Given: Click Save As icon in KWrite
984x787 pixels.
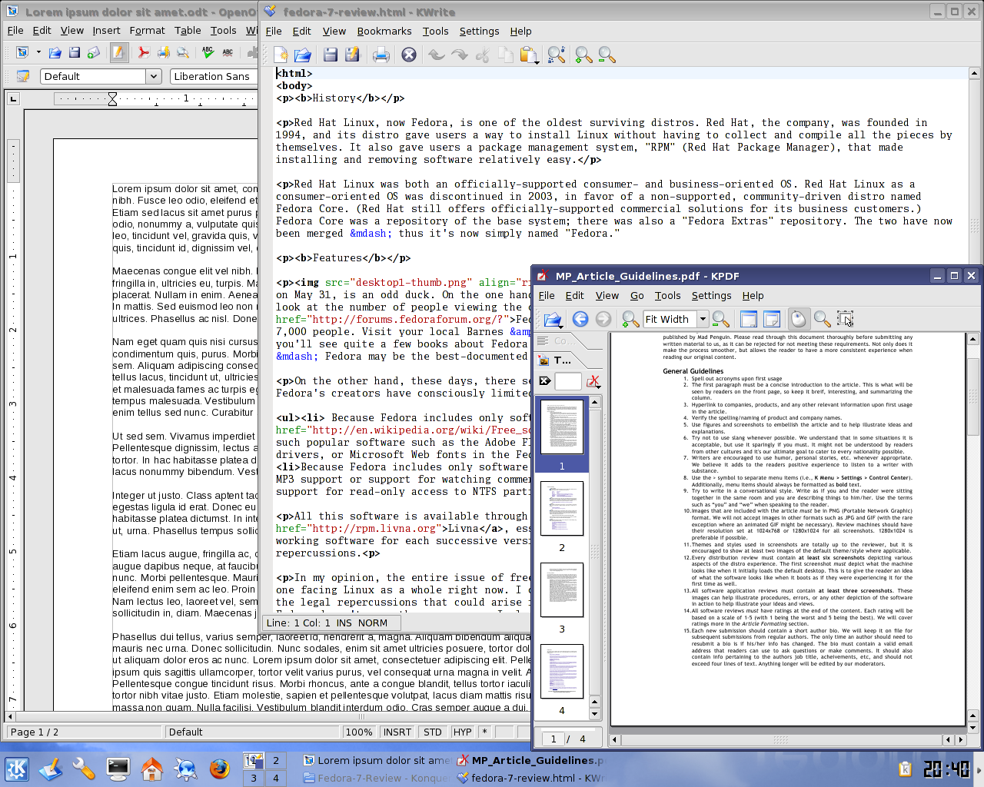Looking at the screenshot, I should [x=352, y=55].
